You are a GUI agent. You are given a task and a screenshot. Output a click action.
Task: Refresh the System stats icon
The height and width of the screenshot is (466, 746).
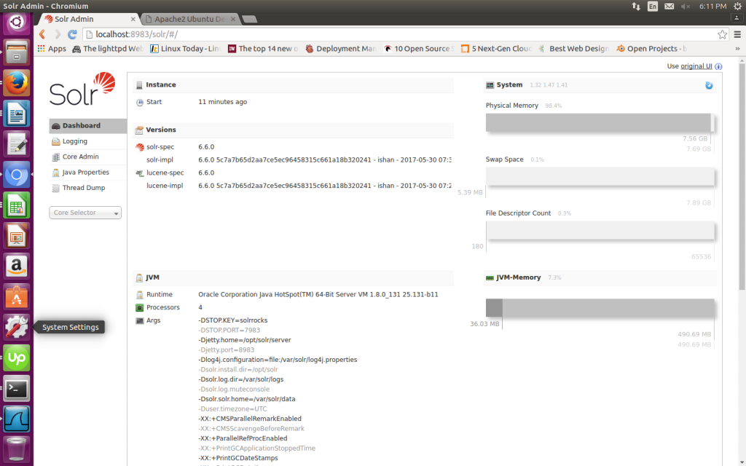tap(709, 85)
